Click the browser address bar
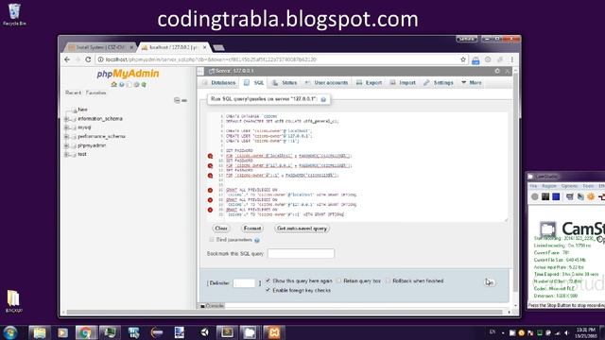This screenshot has height=340, width=605. click(x=278, y=59)
